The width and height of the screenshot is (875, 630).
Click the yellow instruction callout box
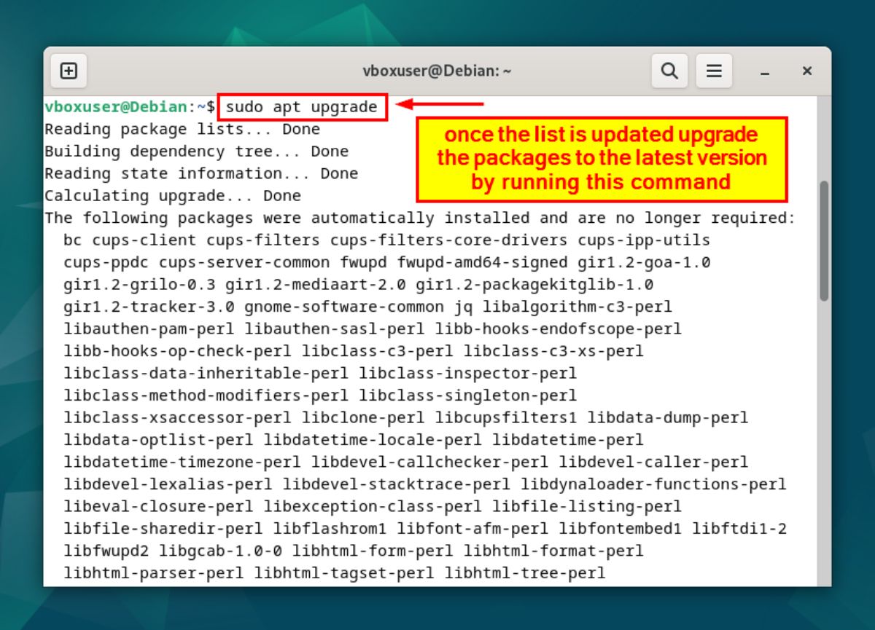tap(602, 159)
